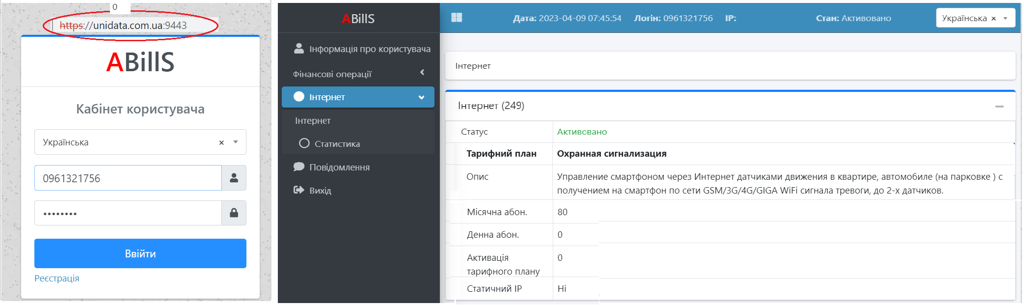Viewport: 1024px width, 306px height.
Task: Click the Вихід logout arrow icon
Action: [x=298, y=190]
